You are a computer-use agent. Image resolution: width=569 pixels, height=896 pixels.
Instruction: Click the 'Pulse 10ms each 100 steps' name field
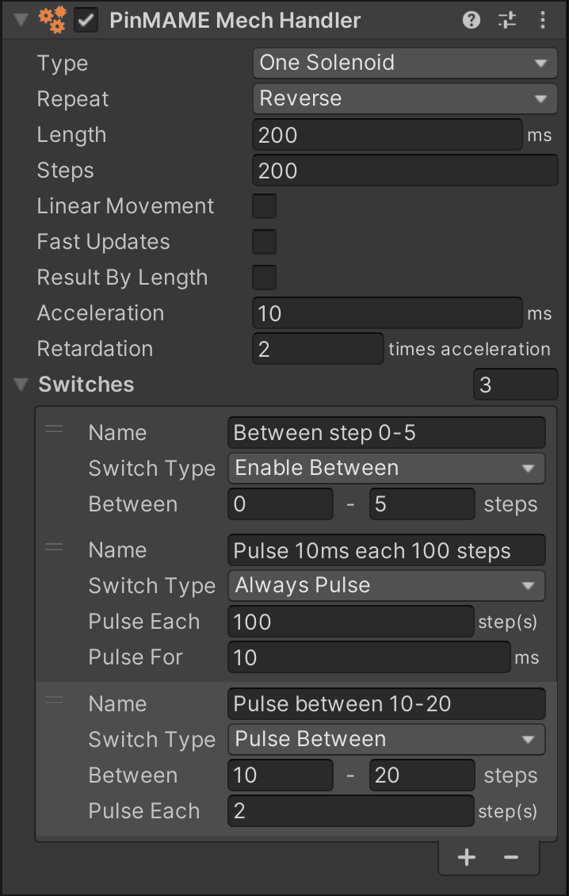pos(386,550)
